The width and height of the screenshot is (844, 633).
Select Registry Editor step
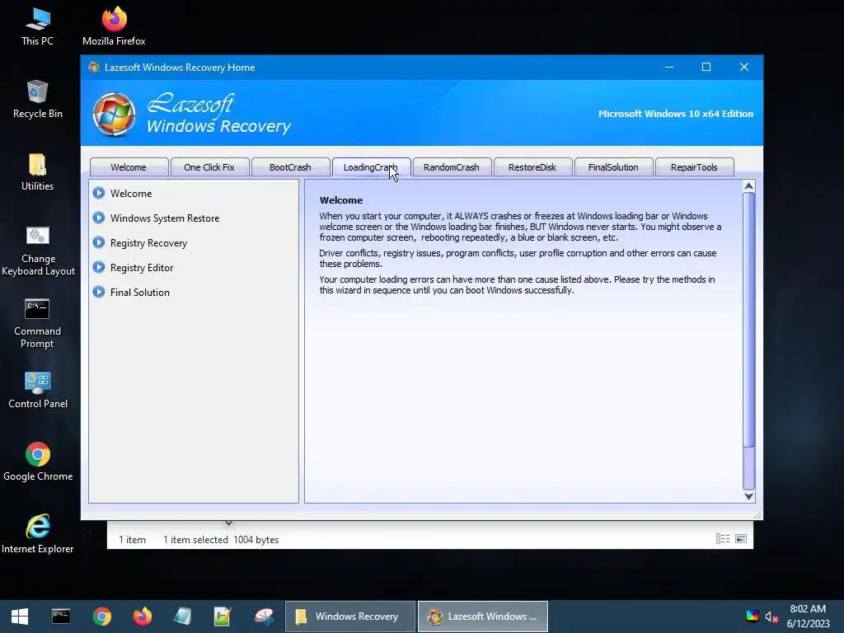(x=142, y=268)
